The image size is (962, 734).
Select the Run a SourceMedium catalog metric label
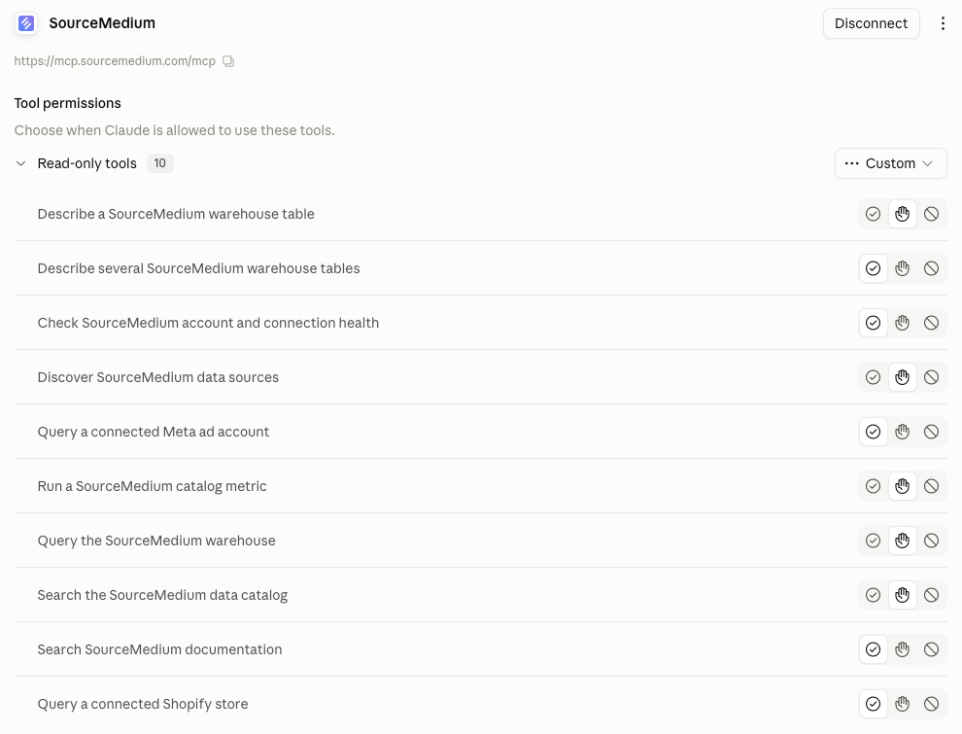[153, 487]
